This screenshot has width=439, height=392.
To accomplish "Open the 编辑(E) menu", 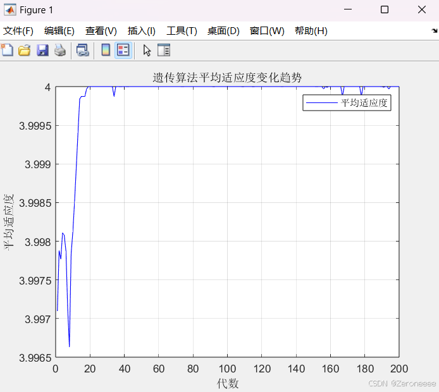I will point(59,31).
